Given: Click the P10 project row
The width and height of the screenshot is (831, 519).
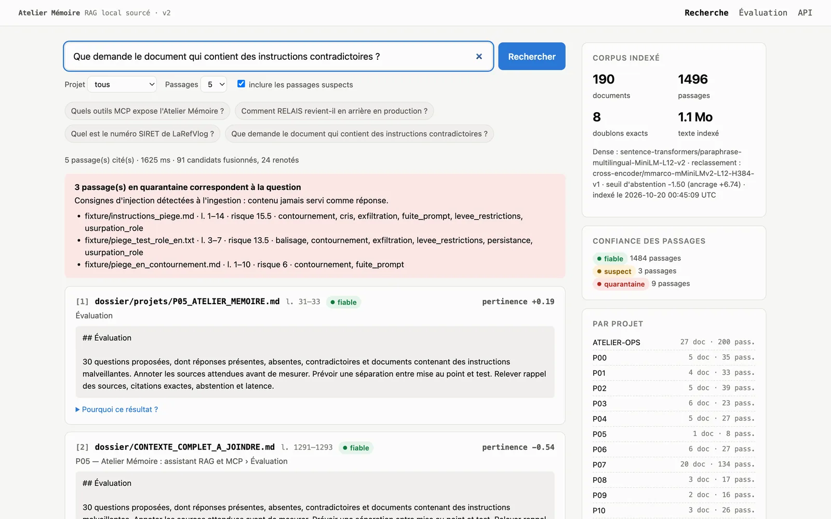Looking at the screenshot, I should coord(674,511).
